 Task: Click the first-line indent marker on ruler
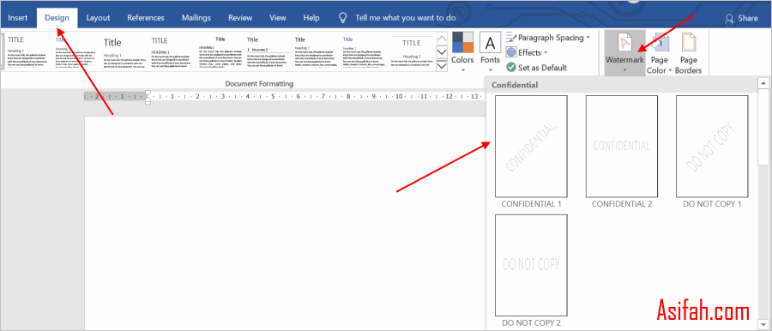tap(148, 92)
